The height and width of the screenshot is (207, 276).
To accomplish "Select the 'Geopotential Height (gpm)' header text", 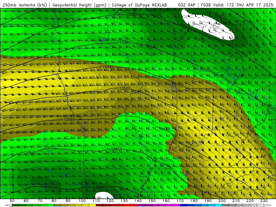I will click(79, 5).
